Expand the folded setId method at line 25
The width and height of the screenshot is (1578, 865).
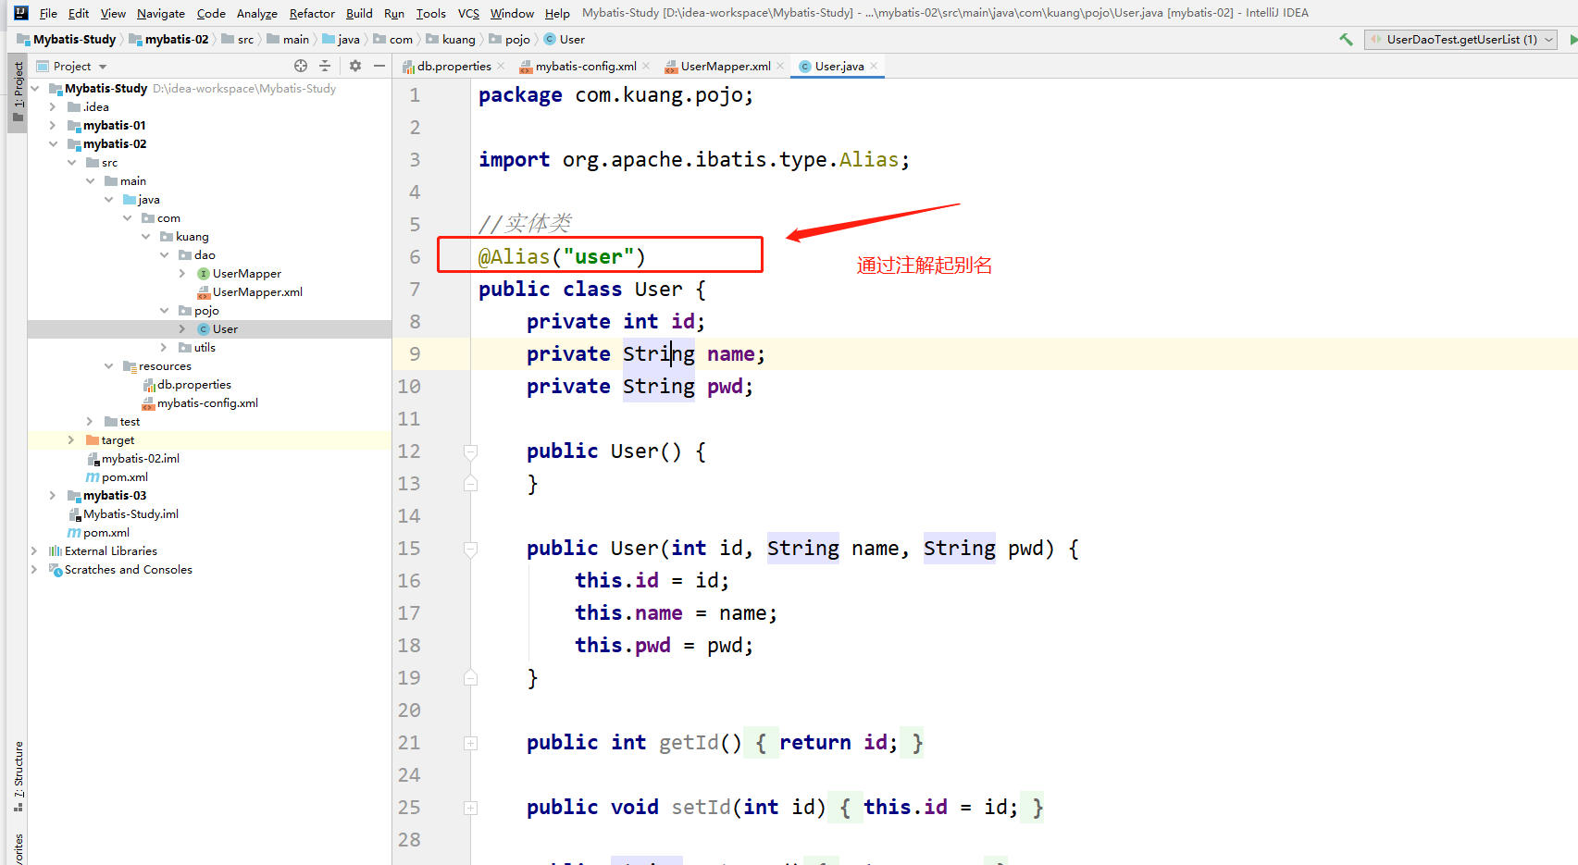click(x=470, y=808)
